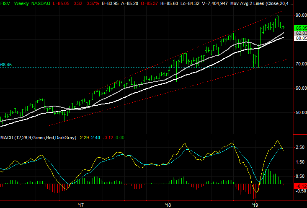Click the net change value -0.32

[x=77, y=3]
